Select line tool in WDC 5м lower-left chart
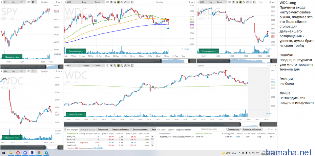 pyautogui.click(x=33, y=71)
